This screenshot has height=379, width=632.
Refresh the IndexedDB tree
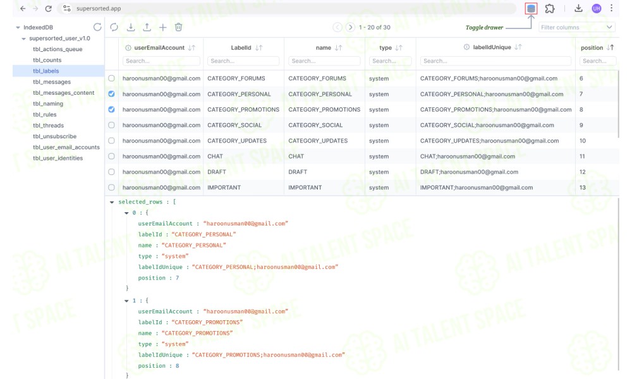(97, 27)
